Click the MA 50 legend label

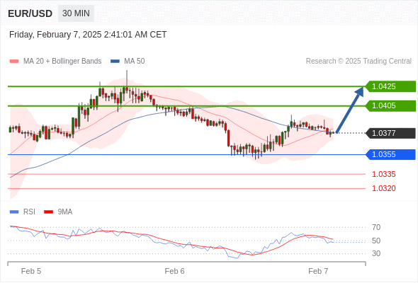(x=135, y=62)
